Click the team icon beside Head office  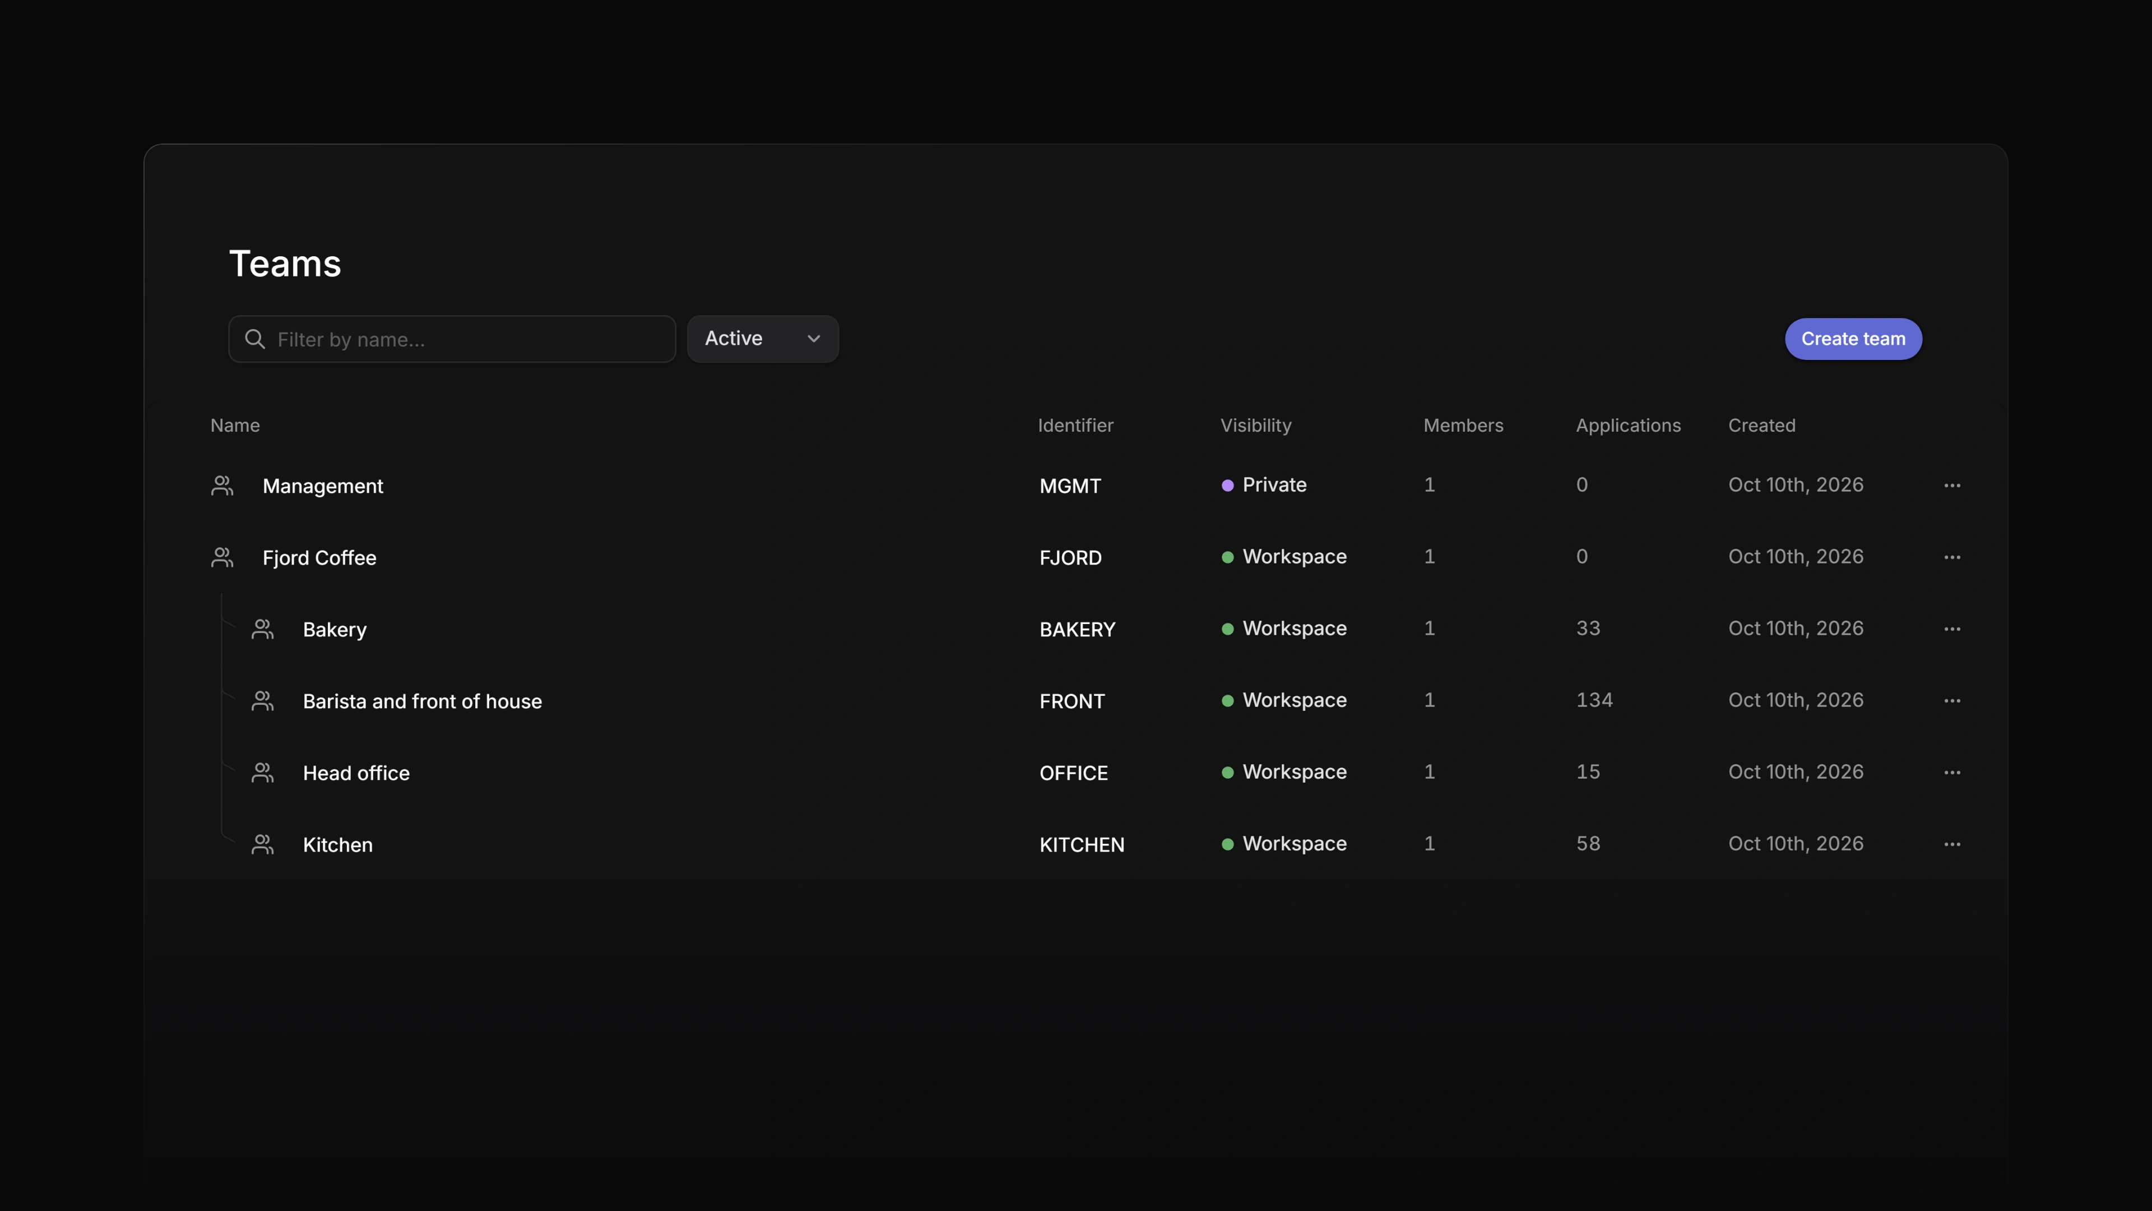point(262,773)
